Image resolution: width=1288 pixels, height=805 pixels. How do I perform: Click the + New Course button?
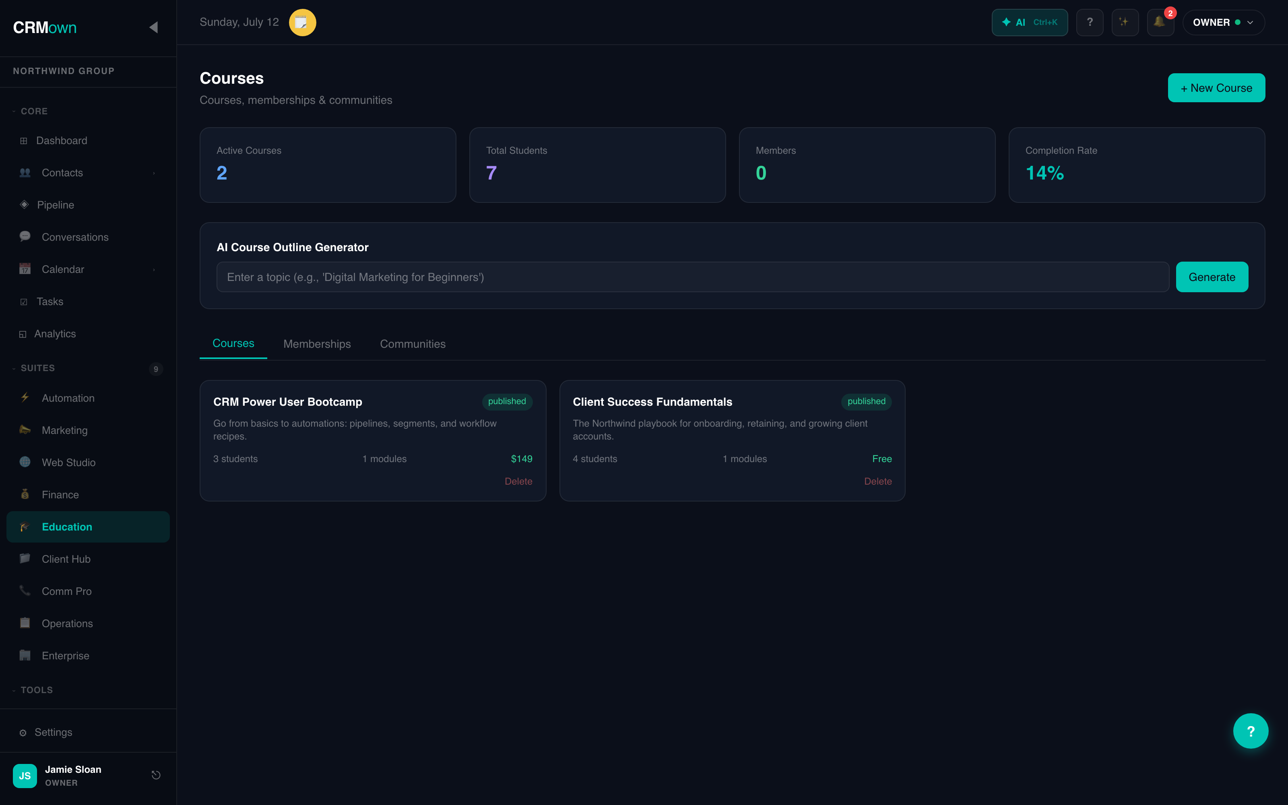1216,88
